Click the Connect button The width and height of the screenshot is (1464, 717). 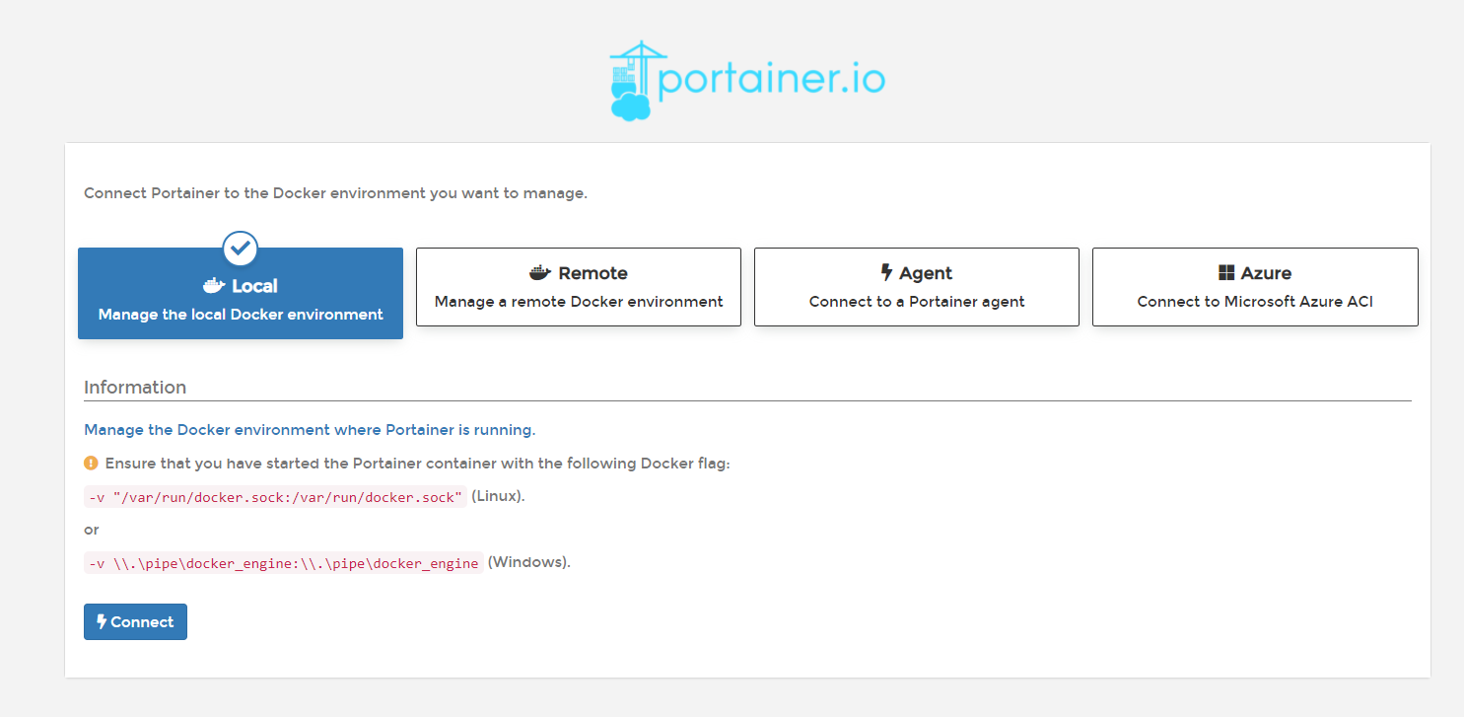pyautogui.click(x=135, y=621)
